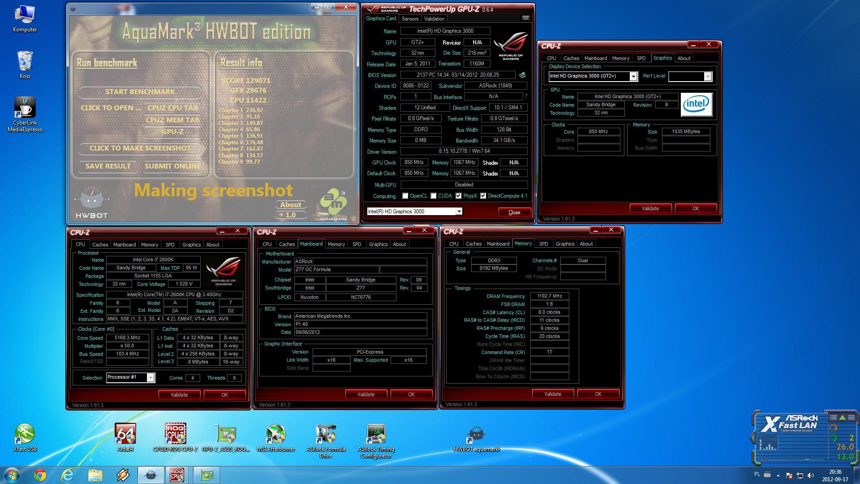Click the Bus Interface question mark in GPU-Z

coord(526,96)
